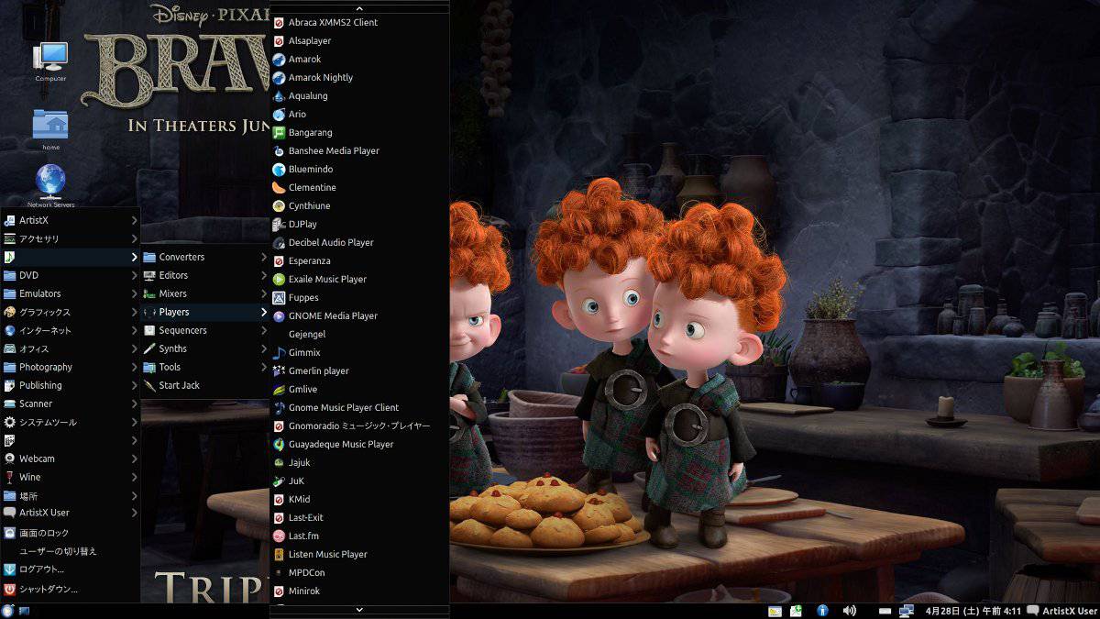Click the volume speaker tray icon

[x=850, y=611]
